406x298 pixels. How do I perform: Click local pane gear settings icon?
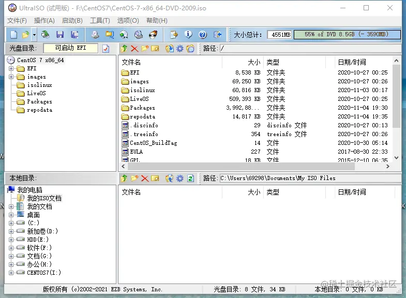click(179, 178)
